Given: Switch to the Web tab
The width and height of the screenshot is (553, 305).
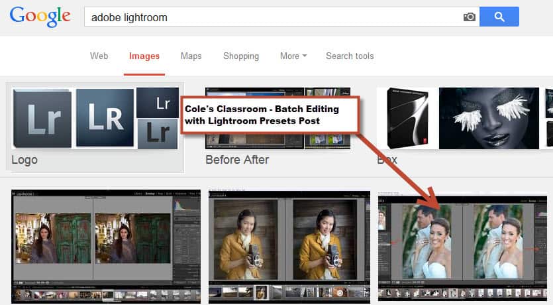Looking at the screenshot, I should (x=99, y=56).
